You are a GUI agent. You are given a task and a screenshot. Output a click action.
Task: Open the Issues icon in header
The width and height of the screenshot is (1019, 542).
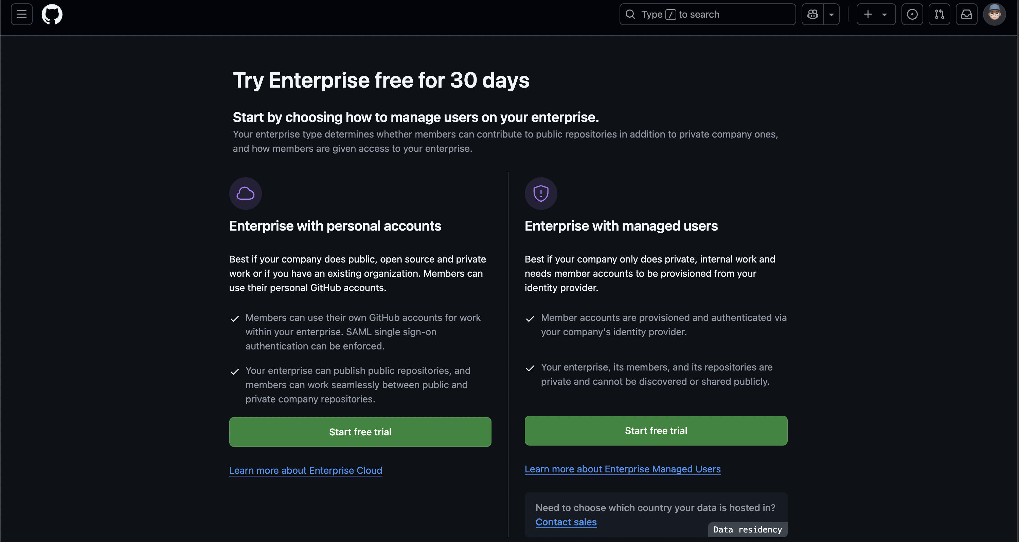tap(912, 14)
